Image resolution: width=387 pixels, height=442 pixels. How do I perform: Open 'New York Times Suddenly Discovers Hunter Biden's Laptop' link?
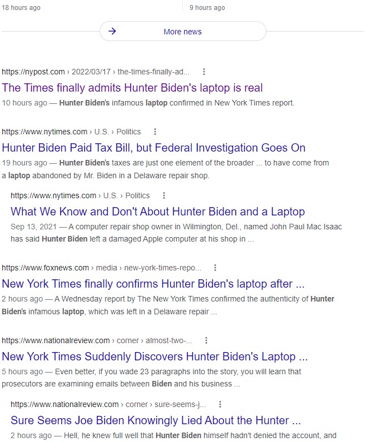155,356
